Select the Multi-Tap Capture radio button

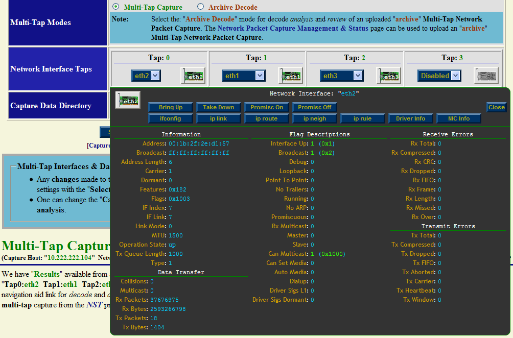coord(116,7)
